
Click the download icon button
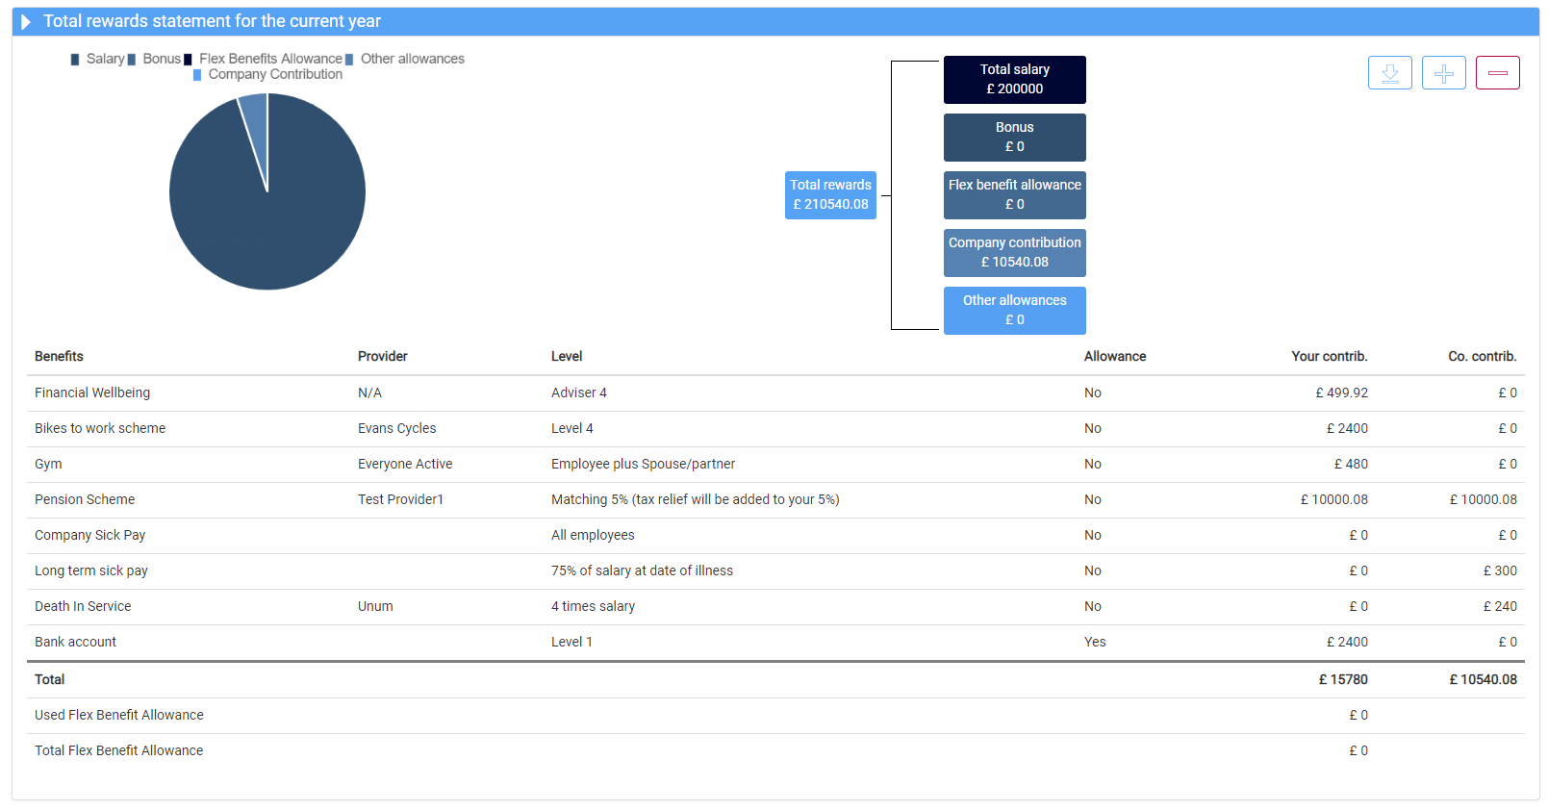pos(1389,73)
